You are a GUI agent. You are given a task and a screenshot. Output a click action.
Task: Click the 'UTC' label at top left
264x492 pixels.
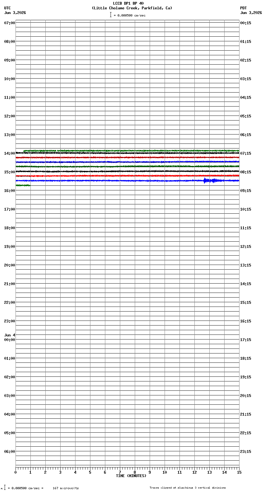click(7, 8)
